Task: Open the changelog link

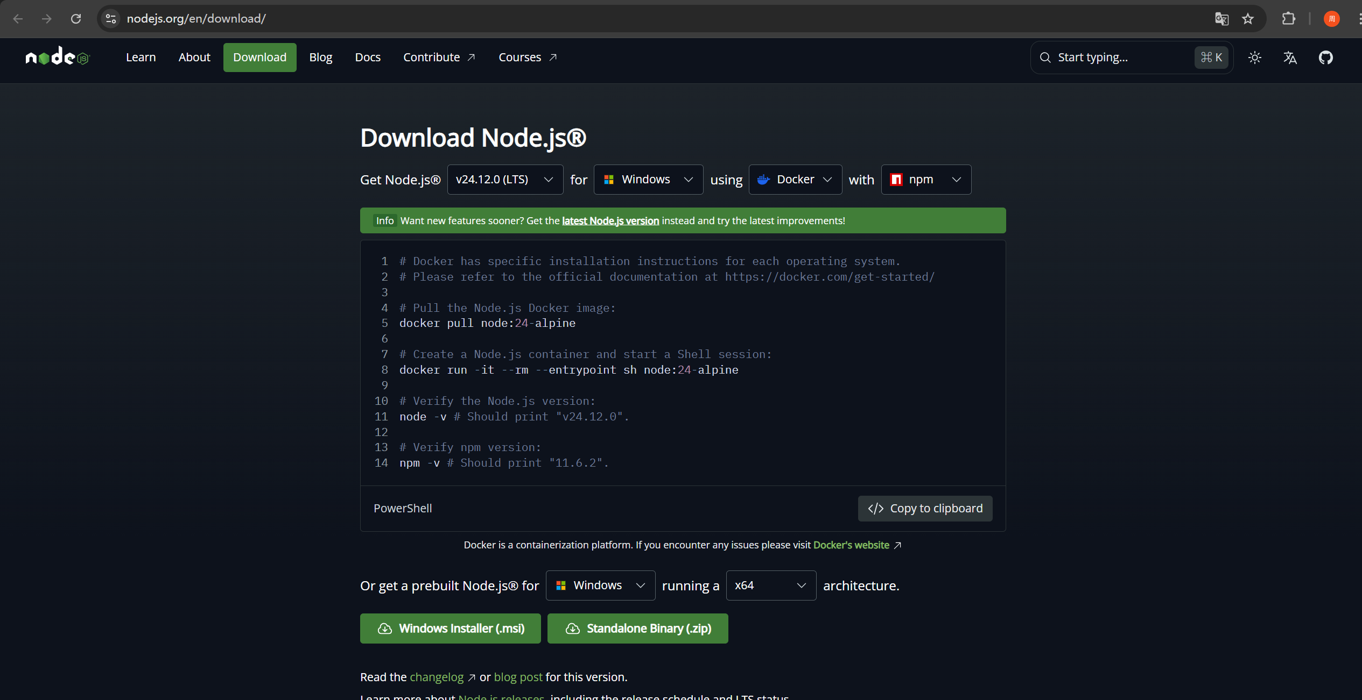Action: pos(437,677)
